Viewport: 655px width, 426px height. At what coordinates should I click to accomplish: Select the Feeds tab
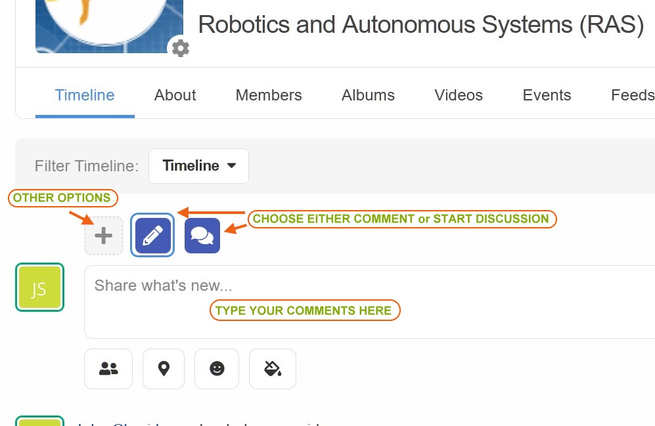(632, 95)
